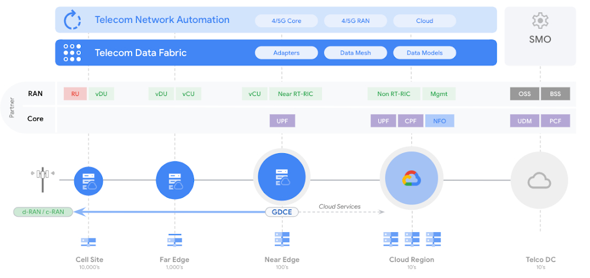Click the RAN row label
Viewport: 590px width, 278px height.
click(x=35, y=93)
